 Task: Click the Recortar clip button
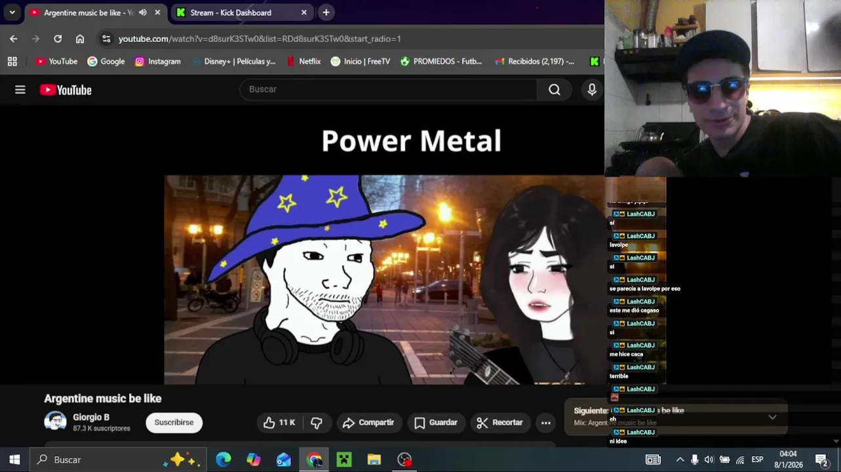[499, 423]
